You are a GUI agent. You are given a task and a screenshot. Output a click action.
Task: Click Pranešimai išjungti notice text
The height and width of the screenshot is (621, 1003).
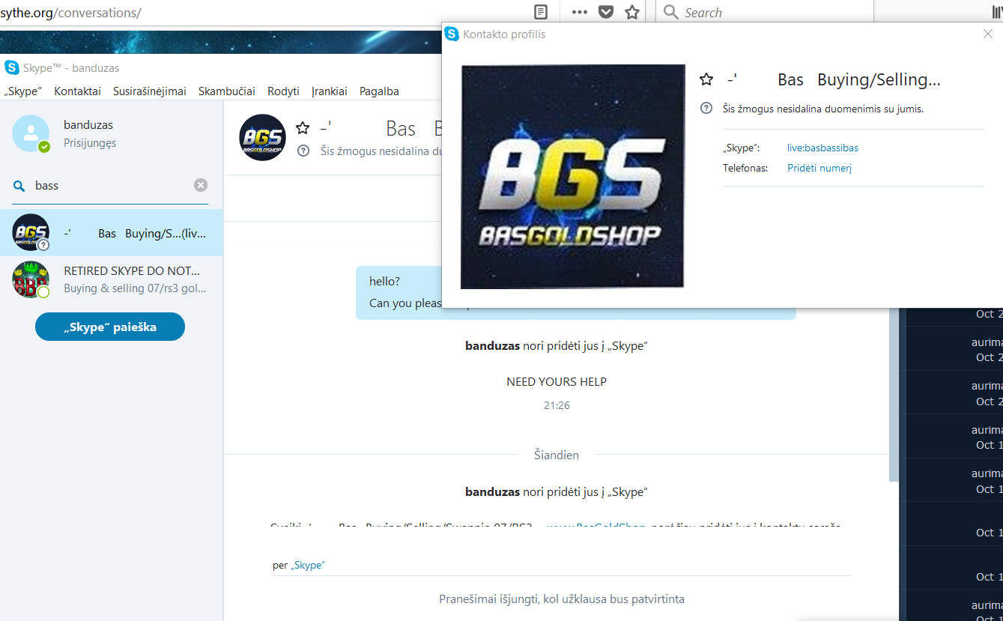(562, 599)
